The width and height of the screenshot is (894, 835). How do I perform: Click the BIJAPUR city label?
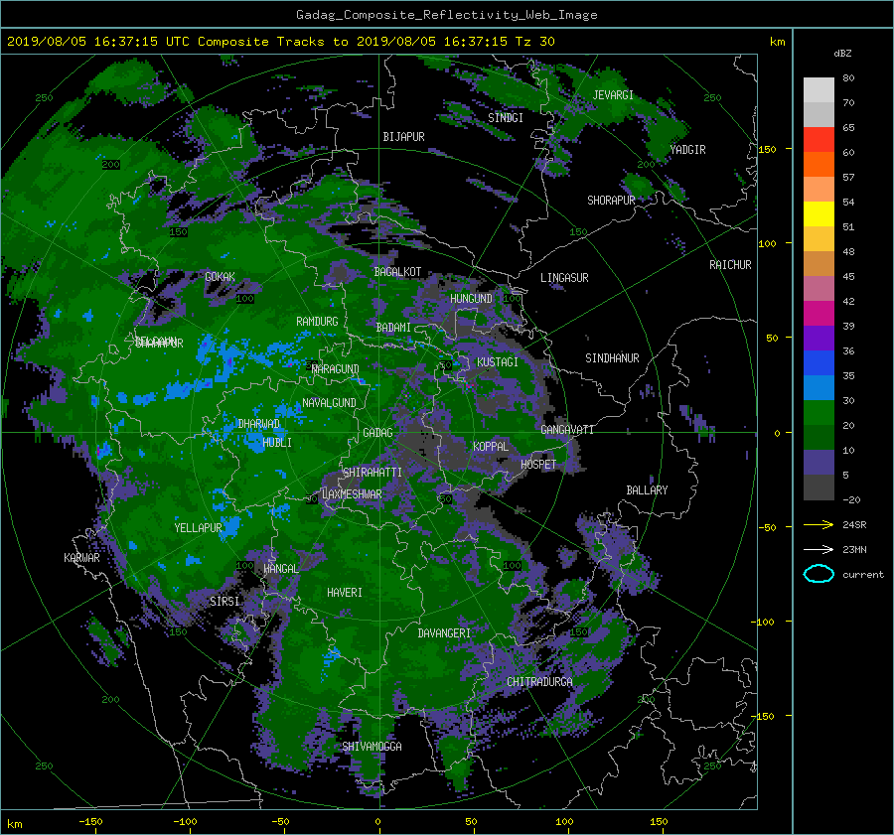[x=403, y=137]
